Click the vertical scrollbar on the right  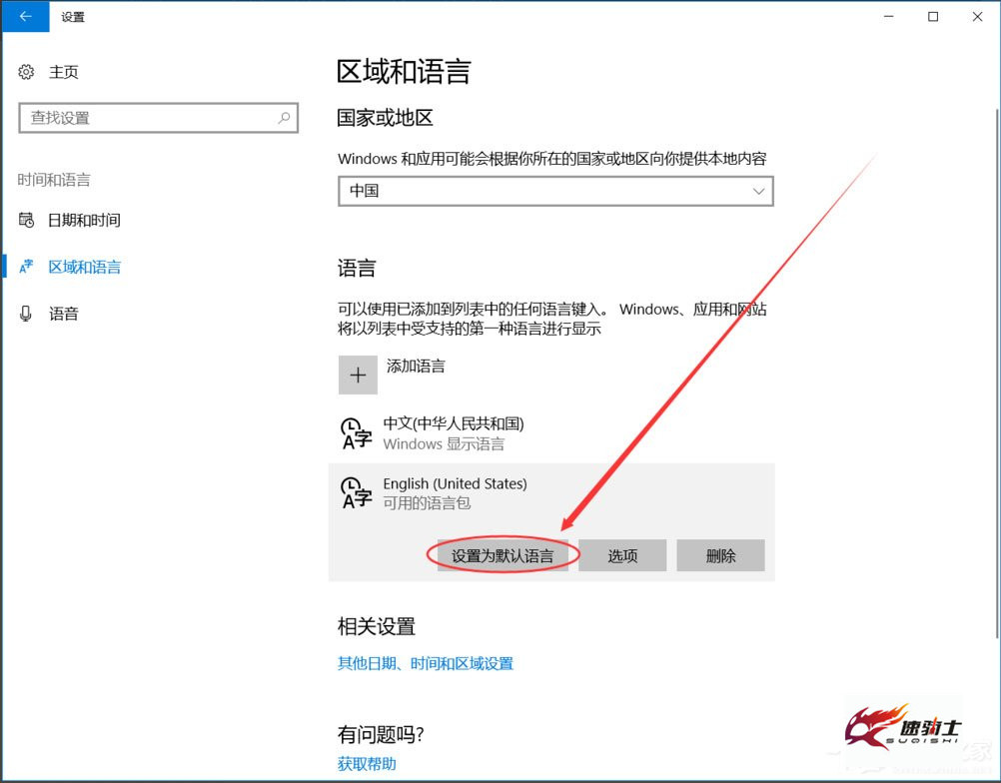997,374
